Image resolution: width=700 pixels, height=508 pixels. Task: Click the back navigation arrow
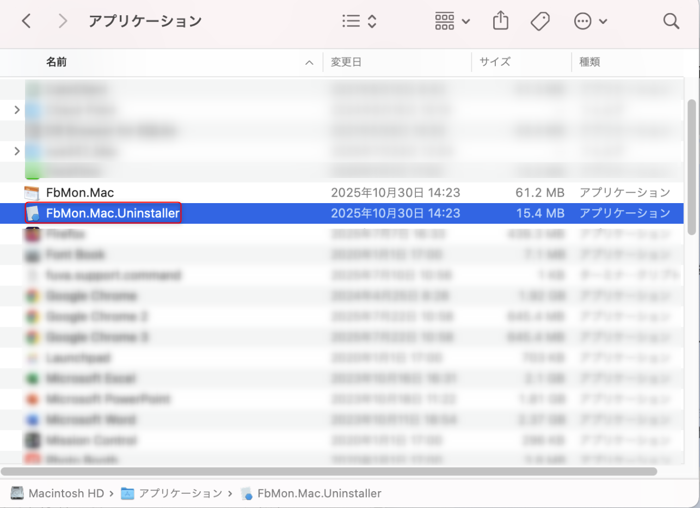click(x=26, y=21)
